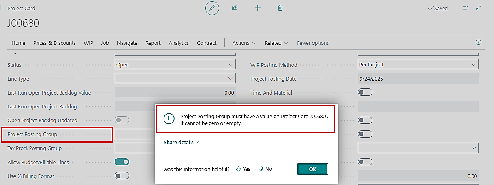Click the pencil edit icon
Screen dimensions: 494x185
pyautogui.click(x=212, y=8)
